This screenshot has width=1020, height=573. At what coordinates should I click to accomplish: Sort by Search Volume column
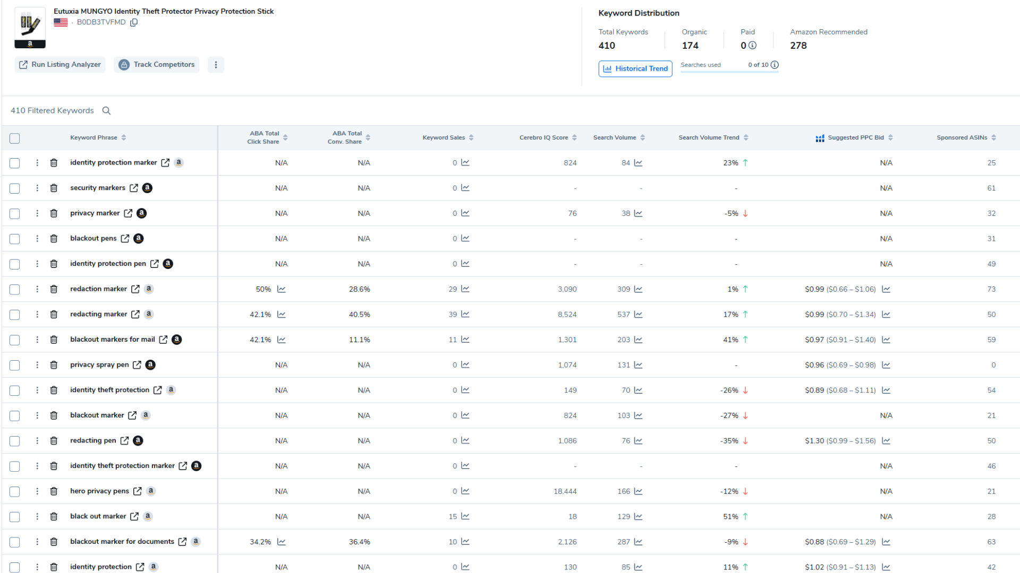click(x=642, y=137)
